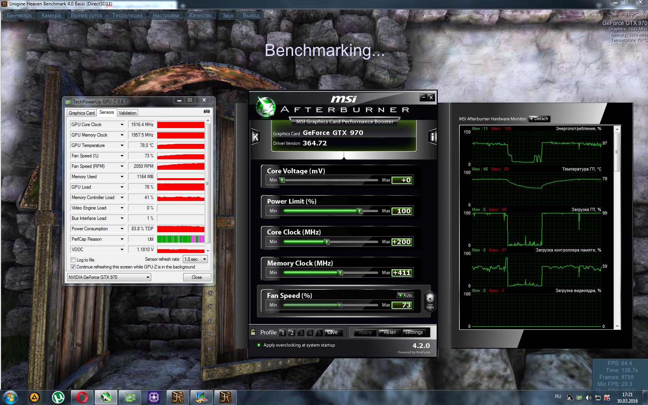Open the Тесселяция menu in Heaven
Viewport: 648px width, 405px height.
(x=127, y=15)
